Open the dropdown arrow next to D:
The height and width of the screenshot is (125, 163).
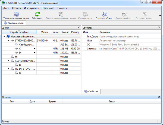coord(35,53)
